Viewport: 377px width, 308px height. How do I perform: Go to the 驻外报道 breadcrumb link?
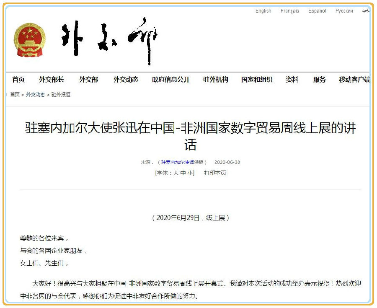(61, 95)
